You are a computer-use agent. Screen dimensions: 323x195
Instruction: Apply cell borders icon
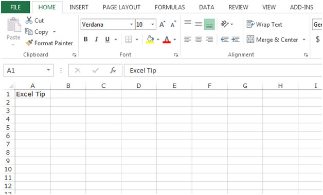(129, 39)
